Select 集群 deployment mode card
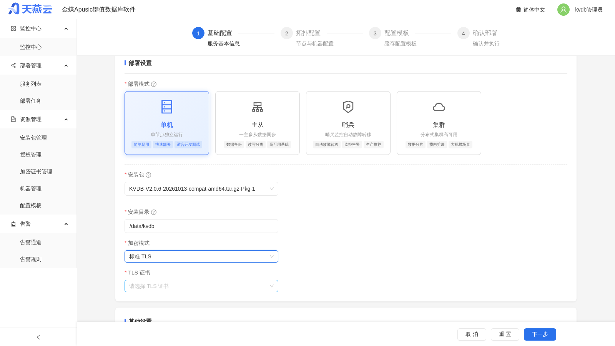 coord(439,123)
